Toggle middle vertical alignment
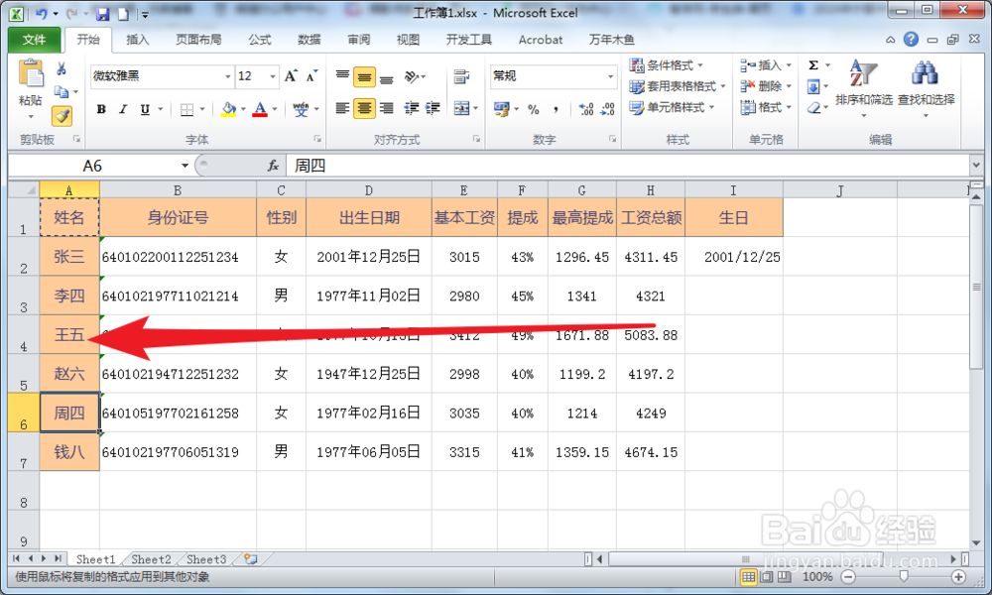 click(364, 76)
